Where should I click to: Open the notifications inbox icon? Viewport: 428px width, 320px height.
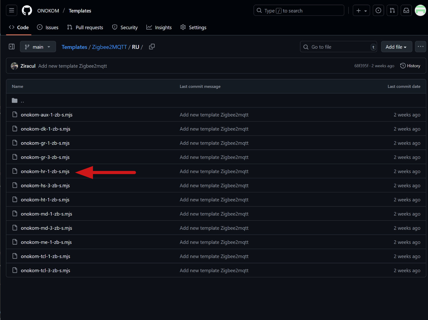406,11
